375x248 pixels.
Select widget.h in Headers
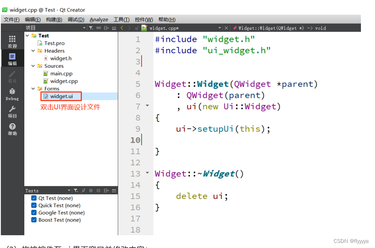click(61, 58)
